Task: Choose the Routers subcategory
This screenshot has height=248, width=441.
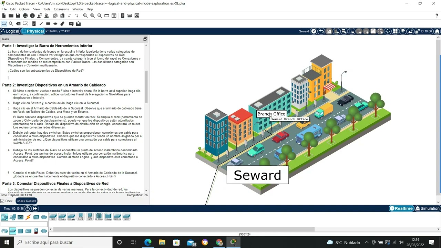Action: 4,231
